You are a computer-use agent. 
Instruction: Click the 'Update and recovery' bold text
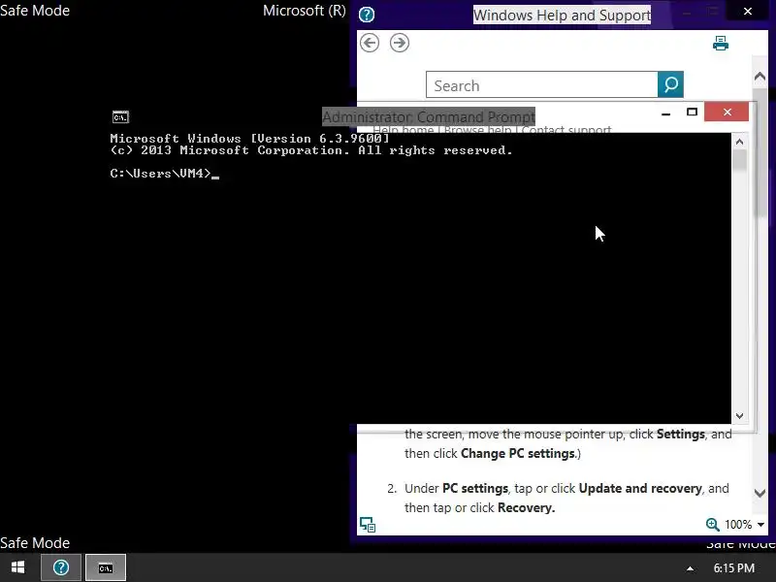coord(640,489)
